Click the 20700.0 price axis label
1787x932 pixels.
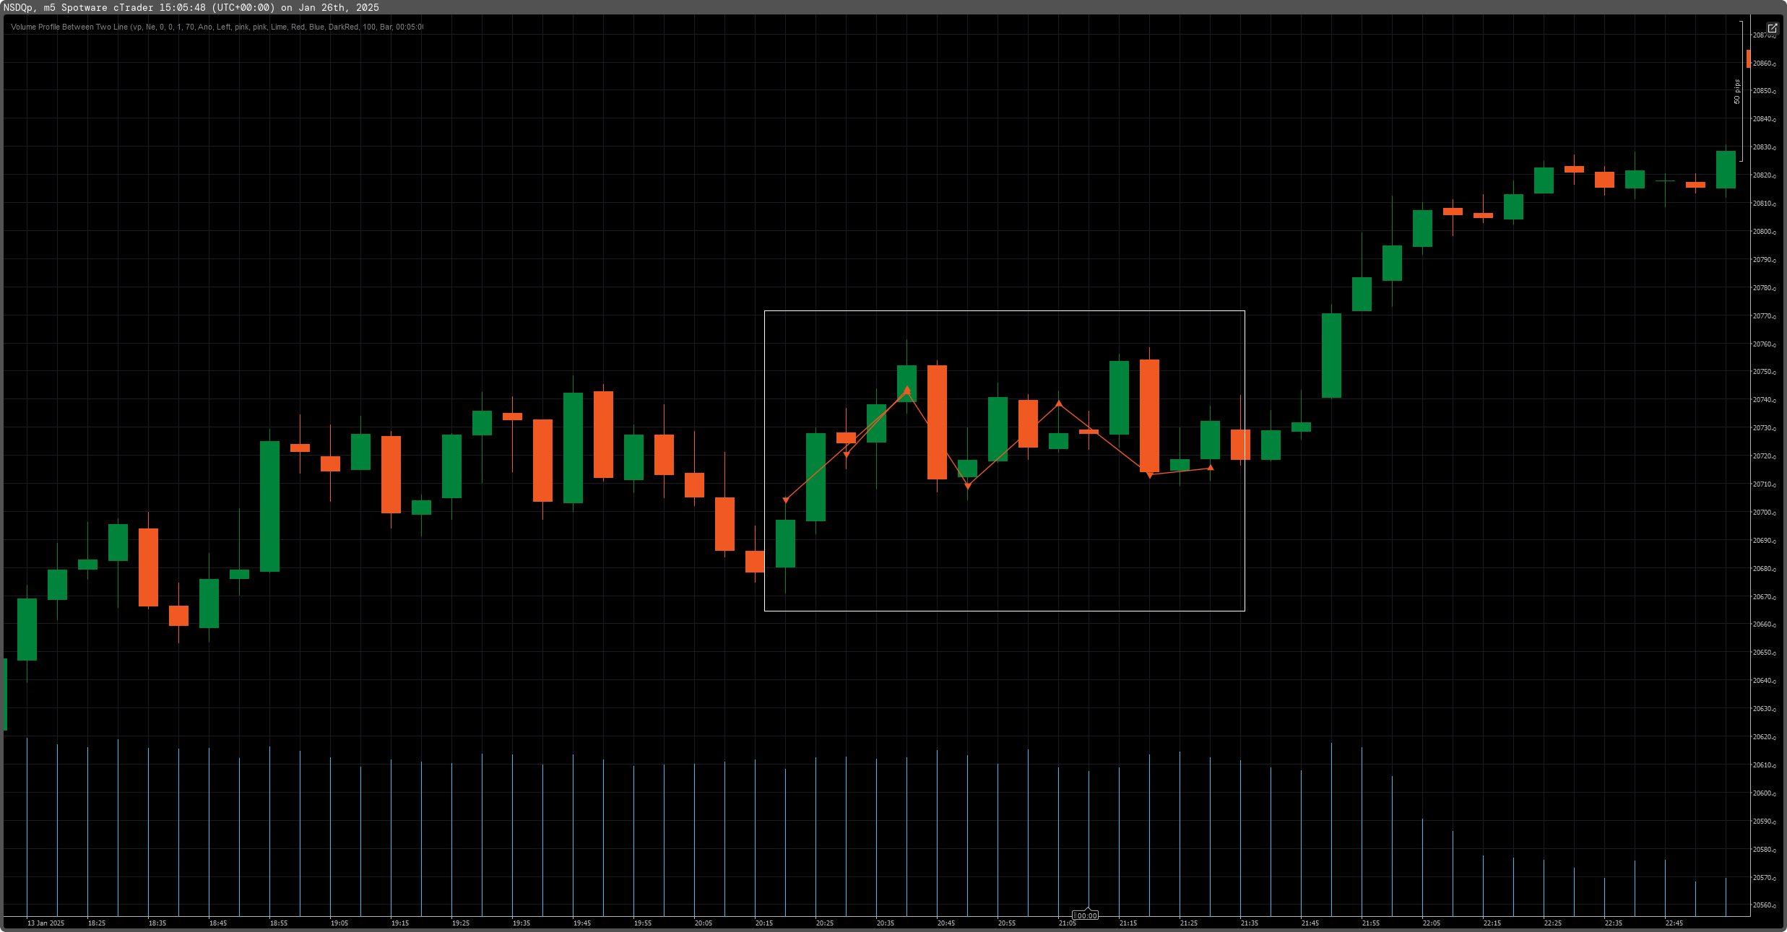[1764, 513]
